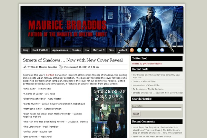Focus the Search for text field

pos(157,109)
